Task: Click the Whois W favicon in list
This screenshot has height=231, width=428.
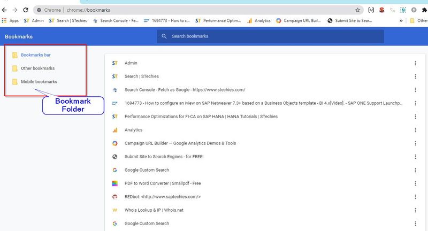Action: click(115, 210)
